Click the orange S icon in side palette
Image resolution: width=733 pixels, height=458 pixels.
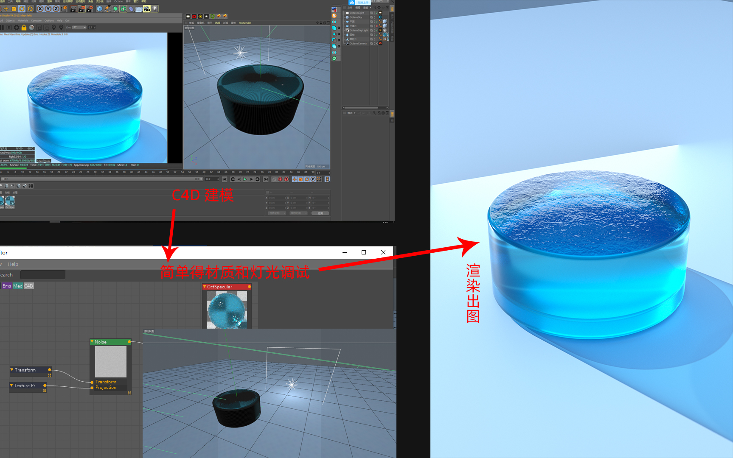click(334, 16)
